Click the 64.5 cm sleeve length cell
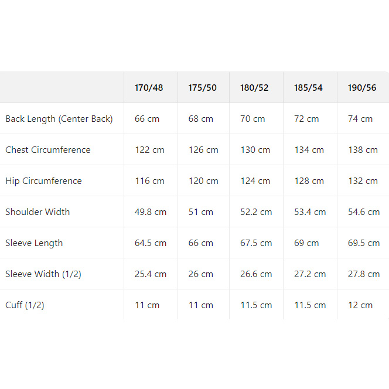The width and height of the screenshot is (389, 389). 151,243
